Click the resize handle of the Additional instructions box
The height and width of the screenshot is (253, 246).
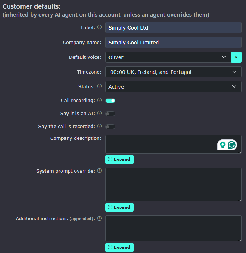click(x=240, y=240)
